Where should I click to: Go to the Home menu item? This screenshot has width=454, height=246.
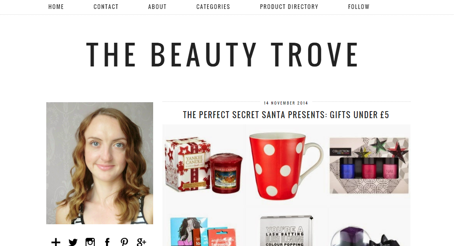(x=56, y=7)
